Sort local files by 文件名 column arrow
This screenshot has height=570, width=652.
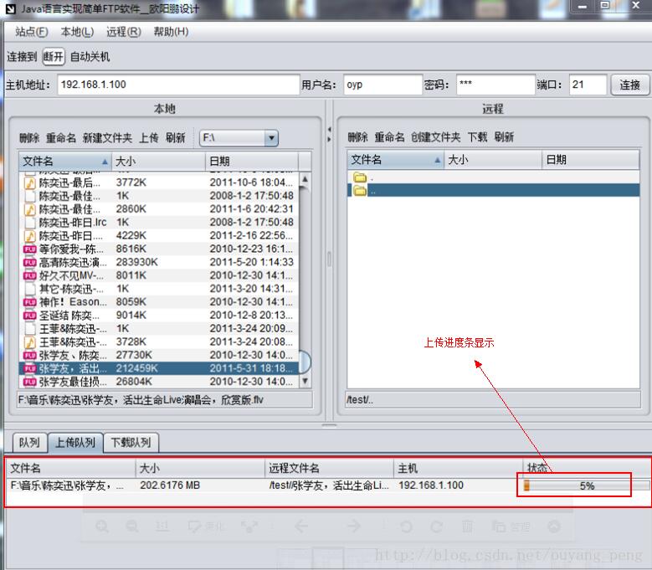tap(105, 161)
